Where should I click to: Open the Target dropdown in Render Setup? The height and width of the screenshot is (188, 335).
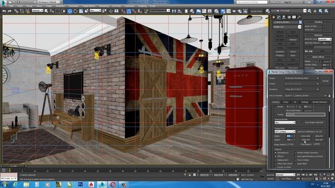[301, 78]
